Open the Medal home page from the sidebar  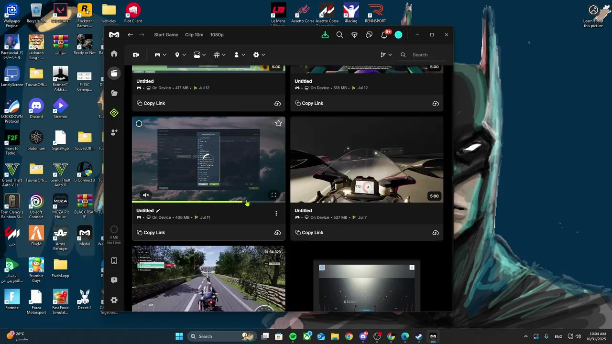114,54
